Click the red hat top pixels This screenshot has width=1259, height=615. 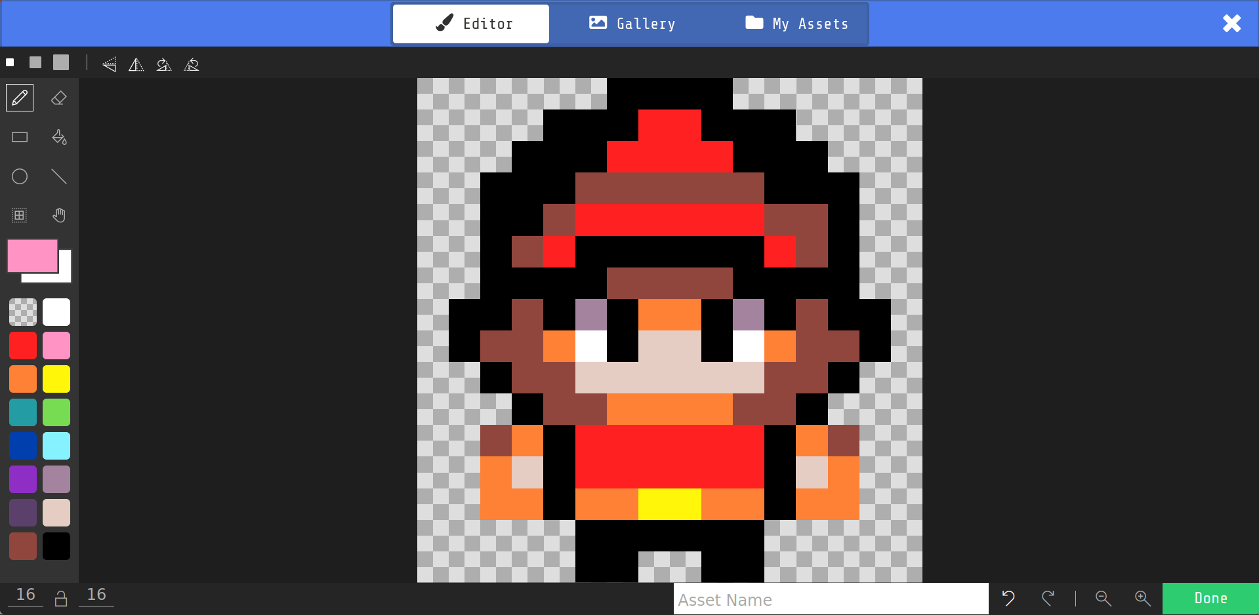coord(670,141)
